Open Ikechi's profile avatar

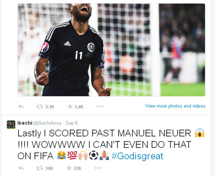tap(11, 125)
